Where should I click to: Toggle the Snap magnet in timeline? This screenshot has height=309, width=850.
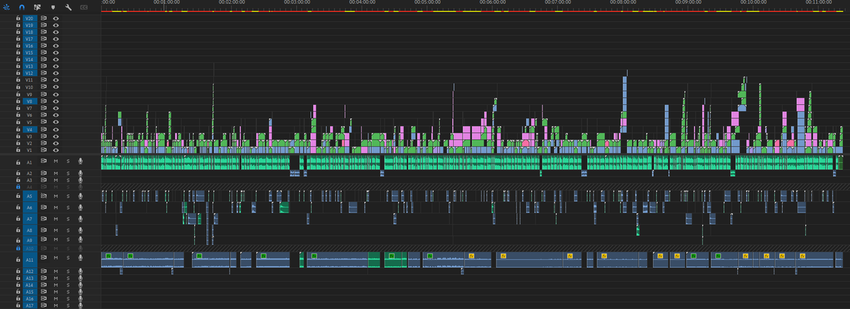pos(22,7)
